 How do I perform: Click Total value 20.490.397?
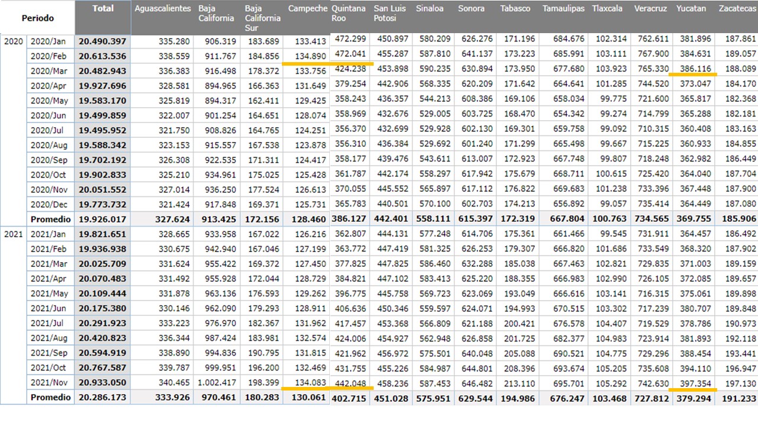coord(102,41)
